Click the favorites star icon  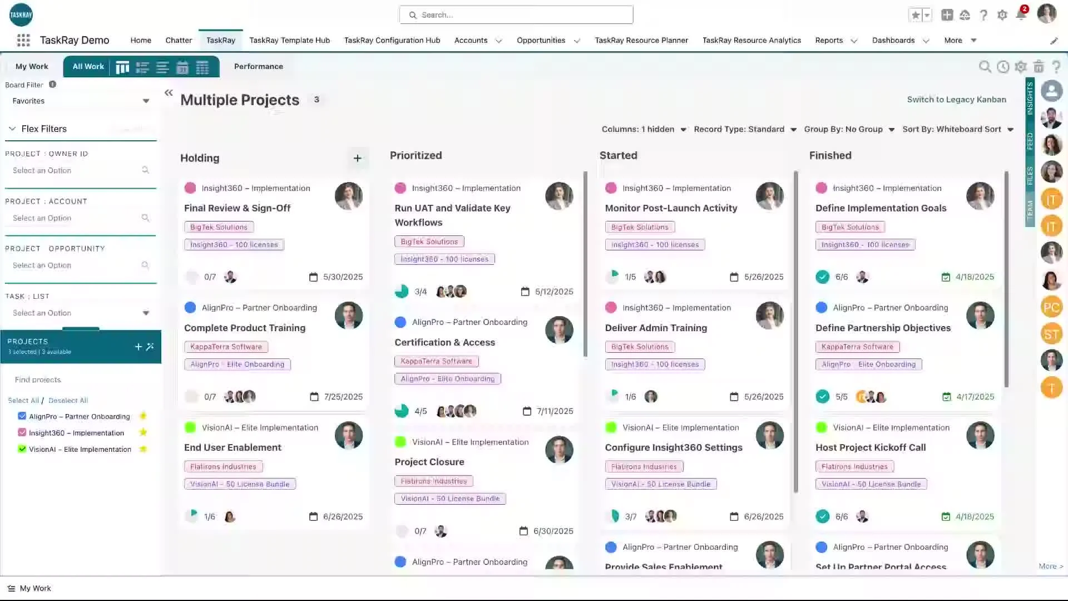(x=915, y=15)
